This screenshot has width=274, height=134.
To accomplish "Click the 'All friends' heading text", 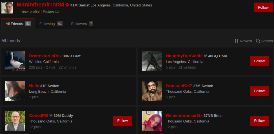I will 11,41.
